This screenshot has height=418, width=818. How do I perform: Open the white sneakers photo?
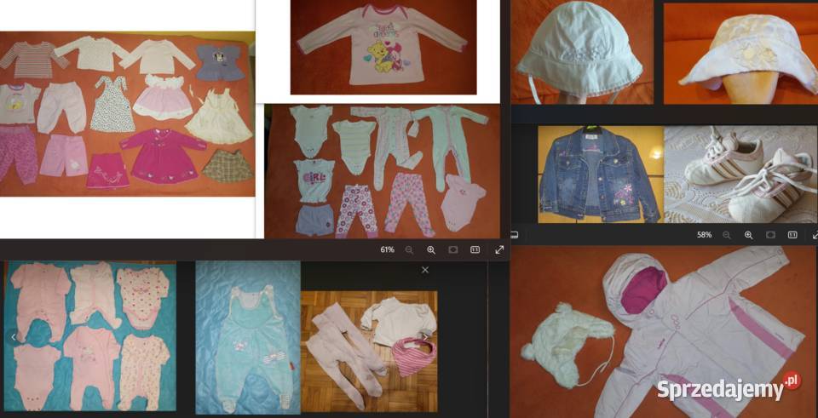(739, 174)
